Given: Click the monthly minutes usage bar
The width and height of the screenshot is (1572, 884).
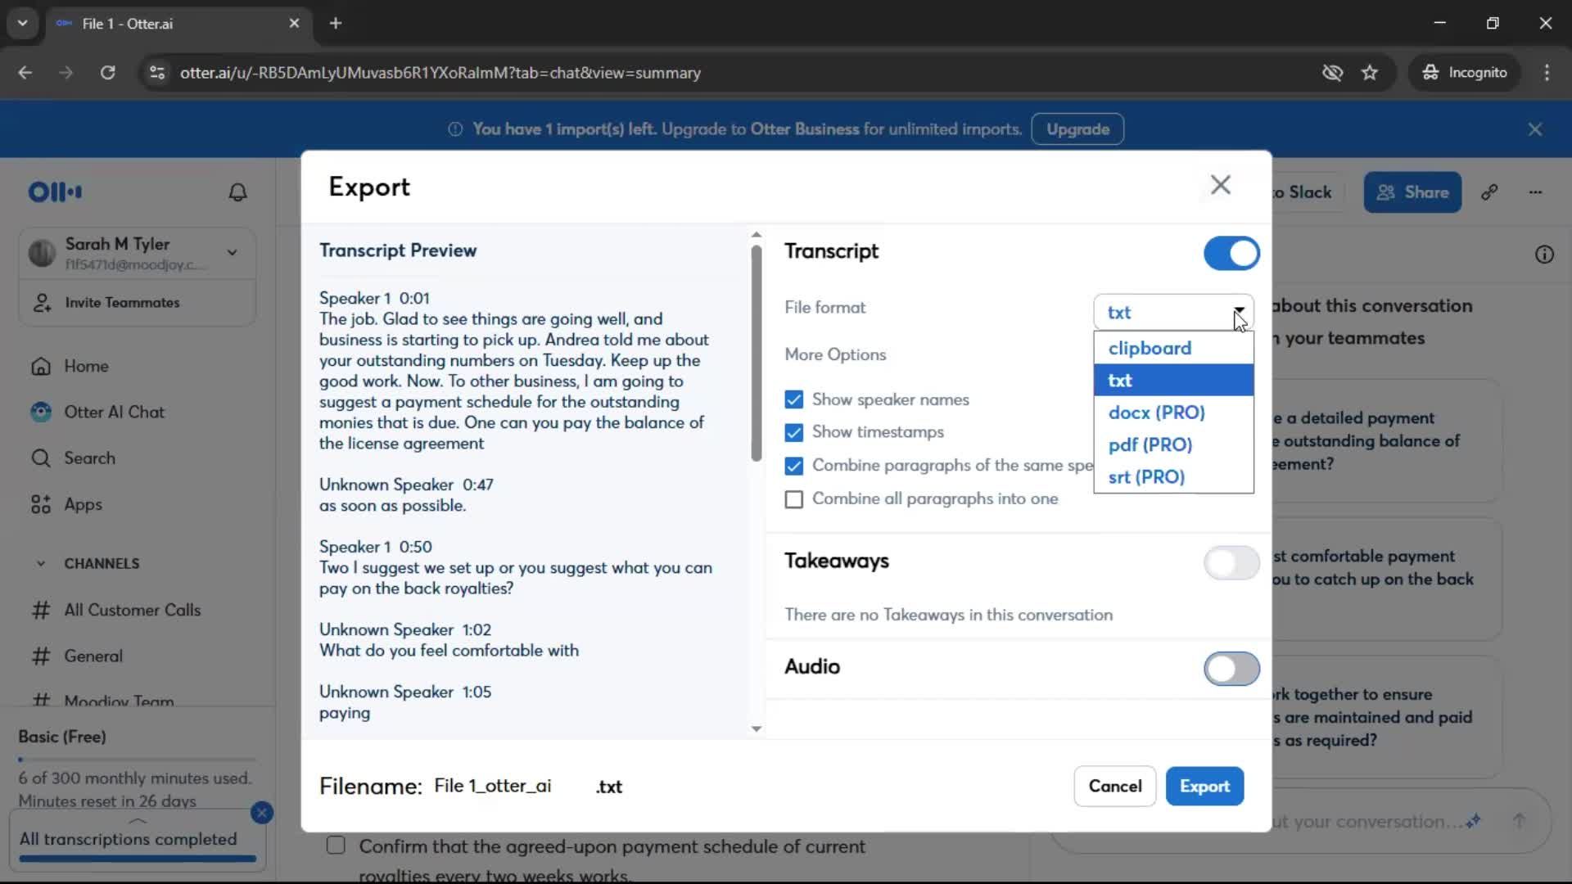Looking at the screenshot, I should [x=137, y=760].
